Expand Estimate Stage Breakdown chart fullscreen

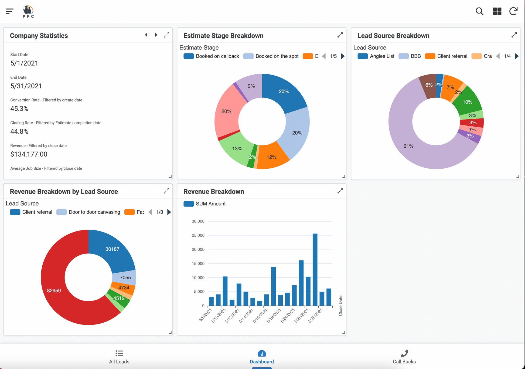(x=340, y=35)
